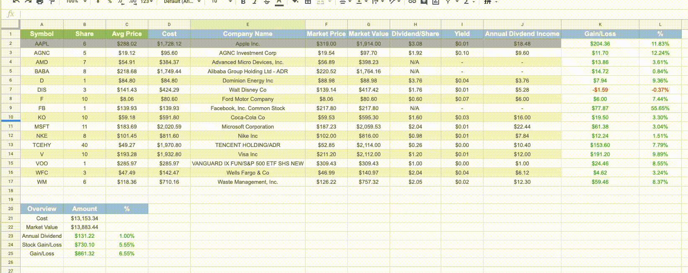Screen dimensions: 688x273
Task: Expand the Input tools dropdown arrow
Action: [497, 2]
